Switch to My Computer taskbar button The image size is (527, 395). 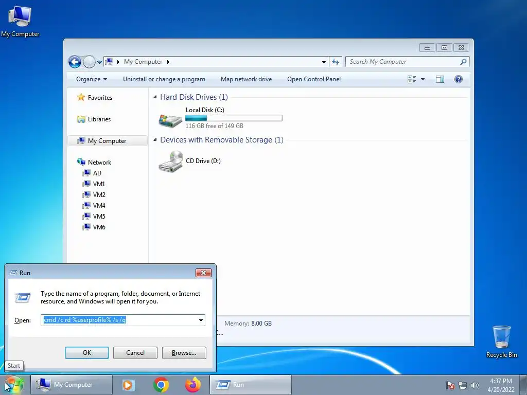(71, 385)
